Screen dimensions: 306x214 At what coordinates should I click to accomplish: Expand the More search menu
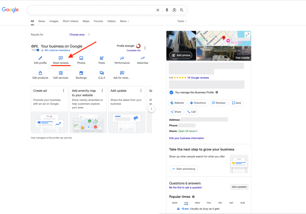[x=124, y=21]
